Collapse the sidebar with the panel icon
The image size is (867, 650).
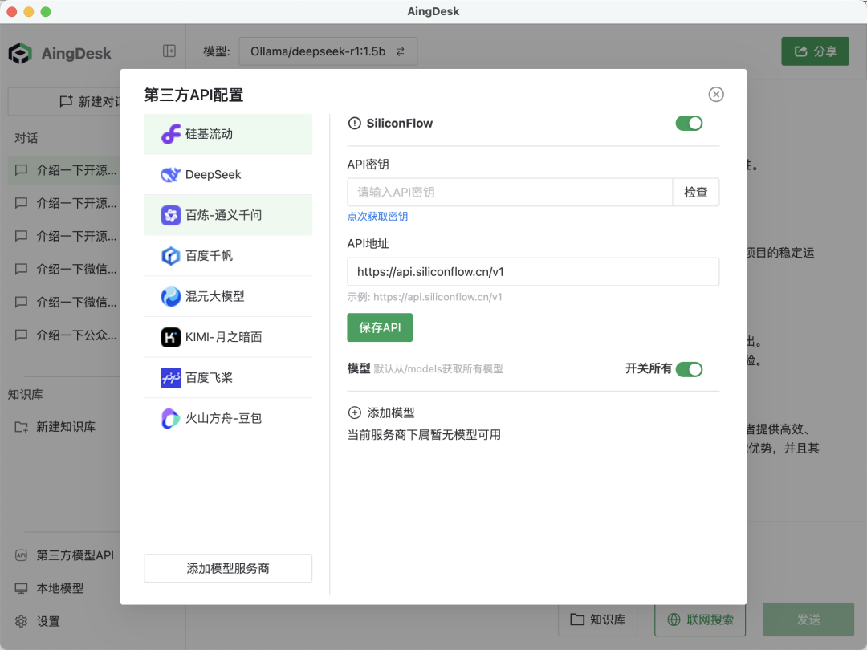point(169,51)
